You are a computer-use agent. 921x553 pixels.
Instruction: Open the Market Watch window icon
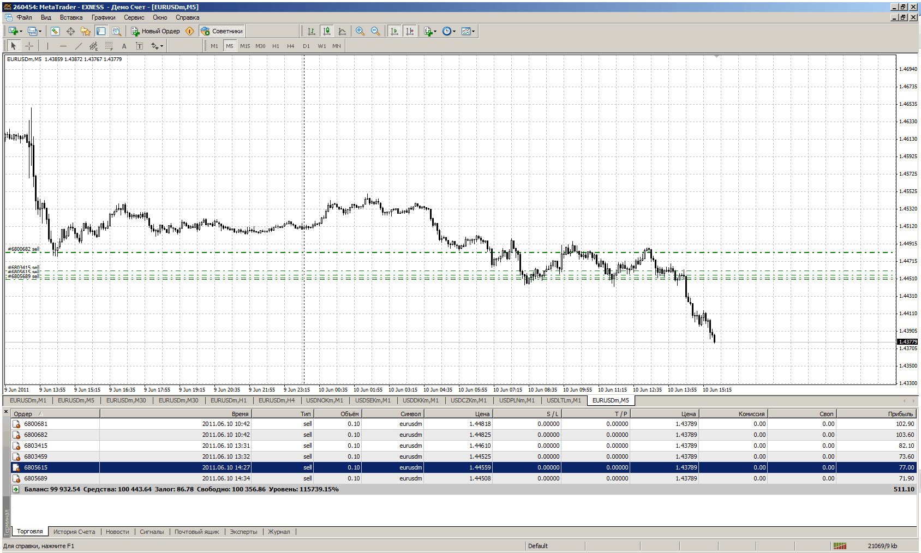tap(55, 31)
